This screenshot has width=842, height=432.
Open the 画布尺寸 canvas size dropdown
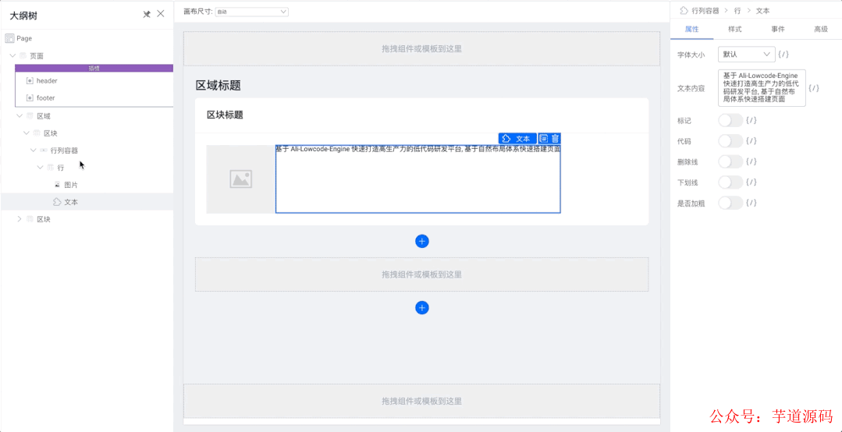(x=252, y=11)
